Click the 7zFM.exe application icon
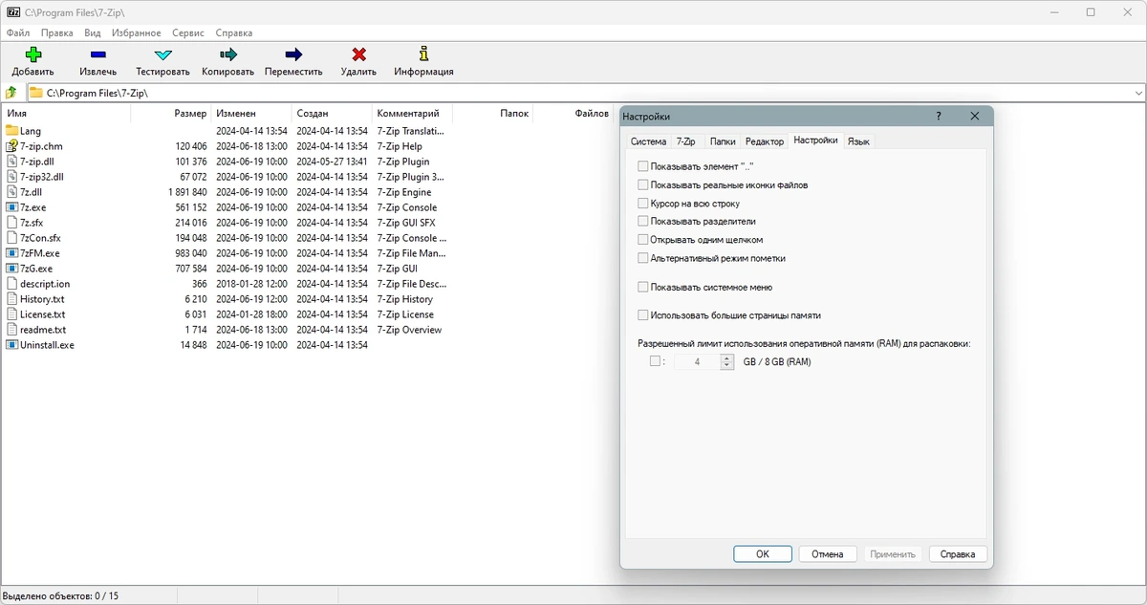The image size is (1147, 605). pyautogui.click(x=11, y=253)
